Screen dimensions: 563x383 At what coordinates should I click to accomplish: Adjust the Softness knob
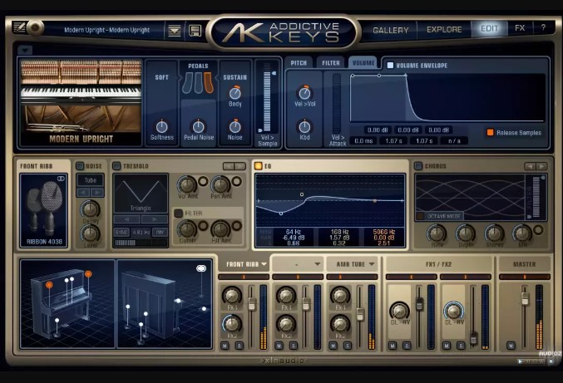[x=161, y=126]
